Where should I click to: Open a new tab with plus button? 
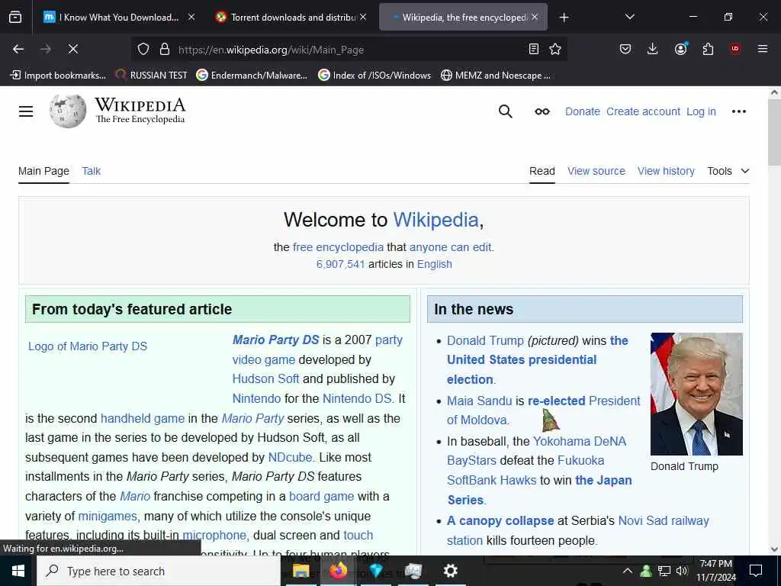pos(564,18)
